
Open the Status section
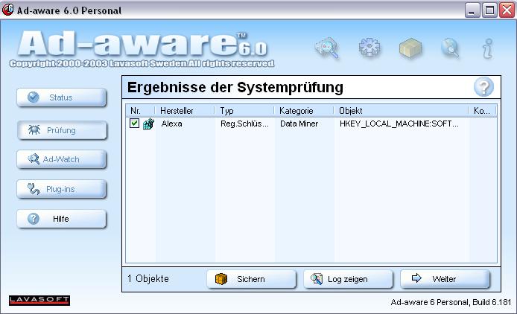click(x=62, y=97)
